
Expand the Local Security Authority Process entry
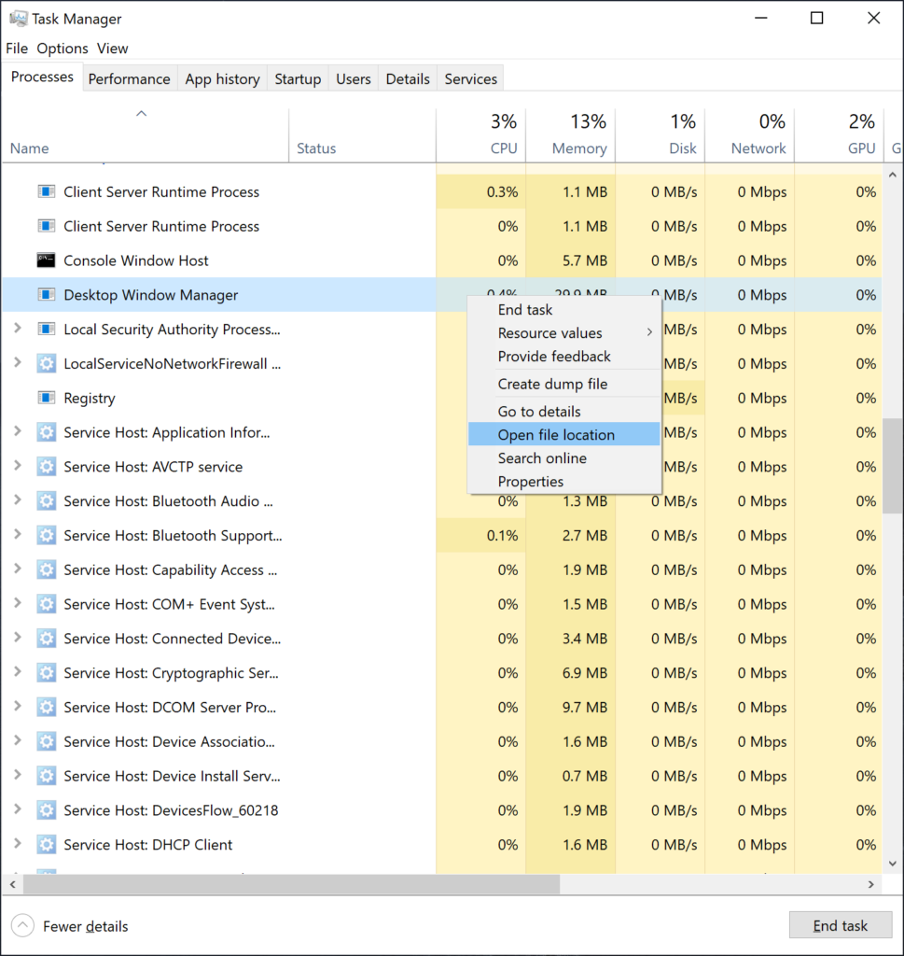(x=16, y=330)
